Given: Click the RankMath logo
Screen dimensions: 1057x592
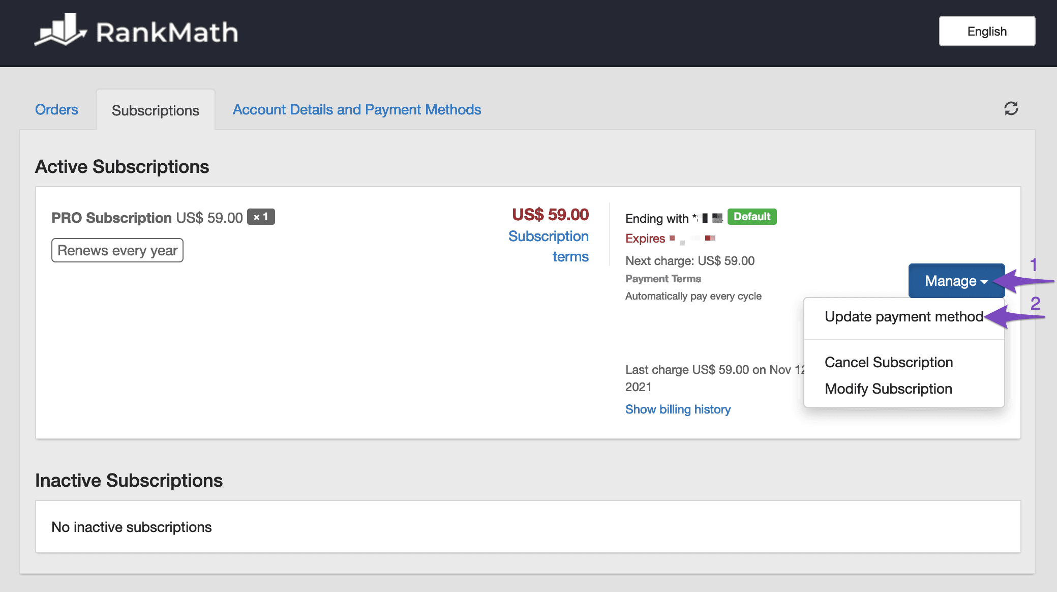Looking at the screenshot, I should (136, 31).
